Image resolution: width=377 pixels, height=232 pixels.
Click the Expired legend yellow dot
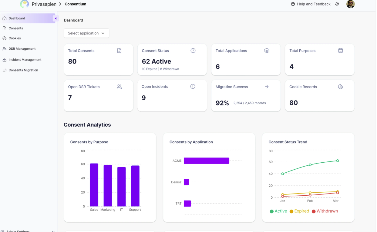coord(291,211)
